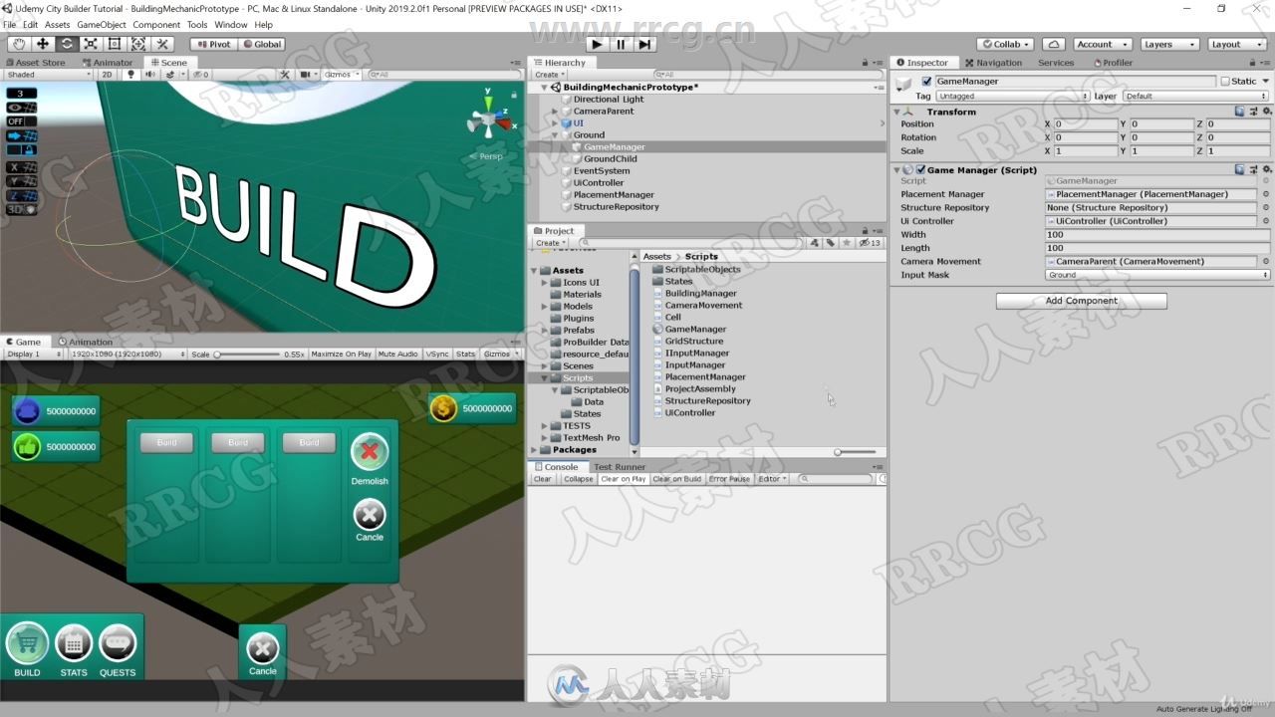Toggle 2D scene view mode
The image size is (1275, 717).
tap(107, 75)
